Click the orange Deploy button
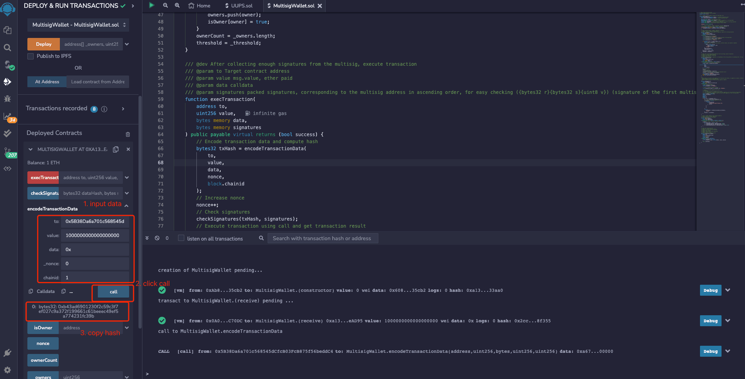The height and width of the screenshot is (379, 745). 43,44
